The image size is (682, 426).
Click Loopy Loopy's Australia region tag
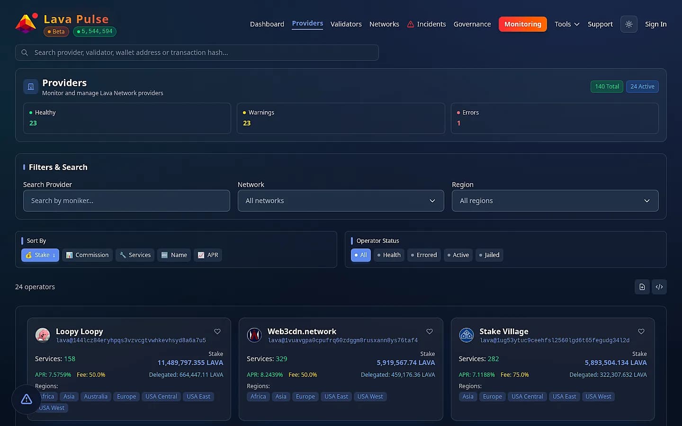96,397
